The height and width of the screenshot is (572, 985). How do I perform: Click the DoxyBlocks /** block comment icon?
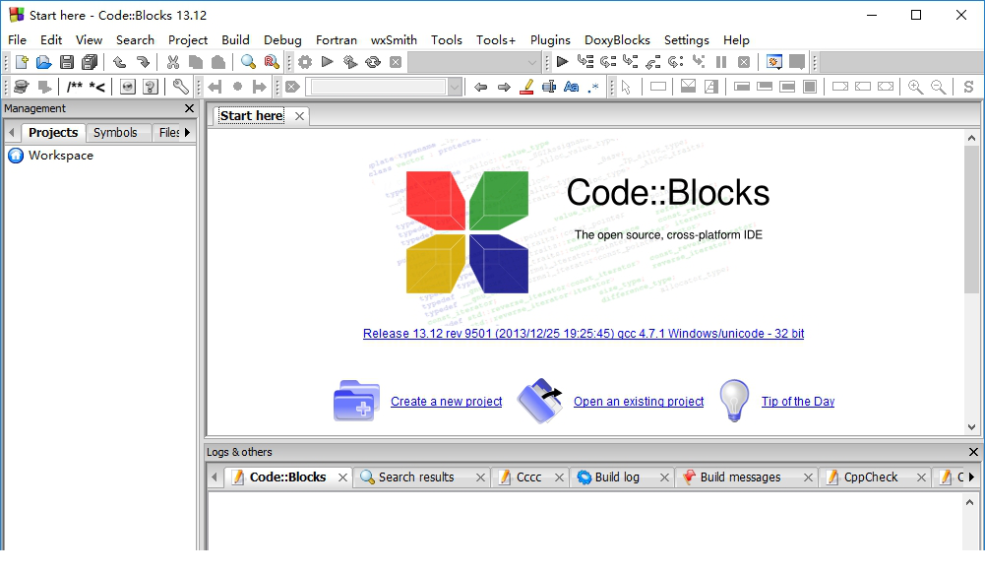pyautogui.click(x=74, y=87)
